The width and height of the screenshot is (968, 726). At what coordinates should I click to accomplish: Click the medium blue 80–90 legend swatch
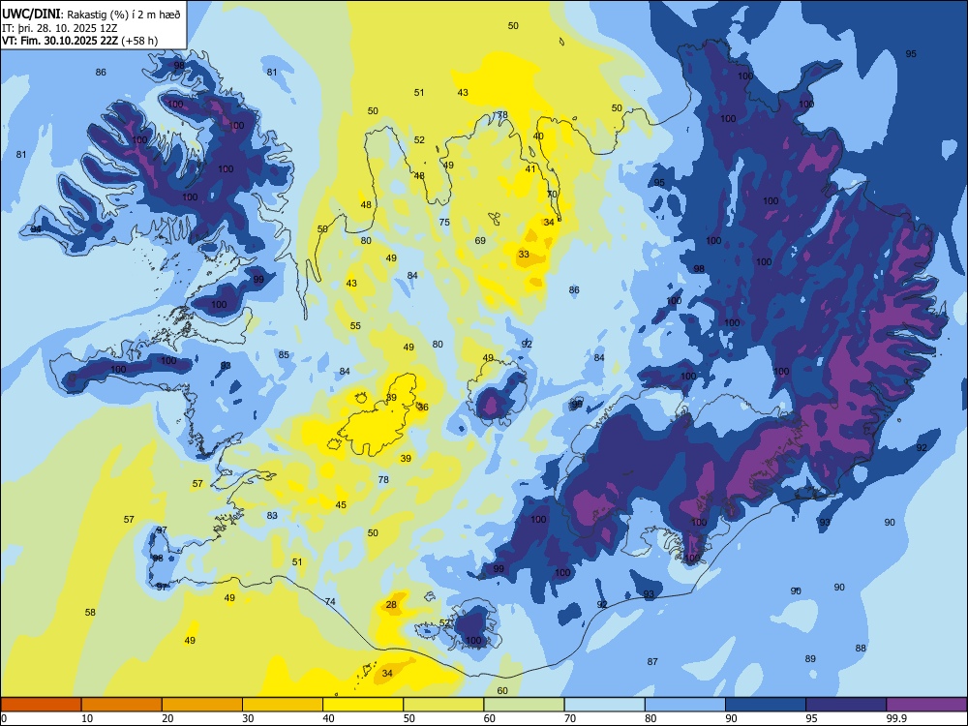(684, 705)
